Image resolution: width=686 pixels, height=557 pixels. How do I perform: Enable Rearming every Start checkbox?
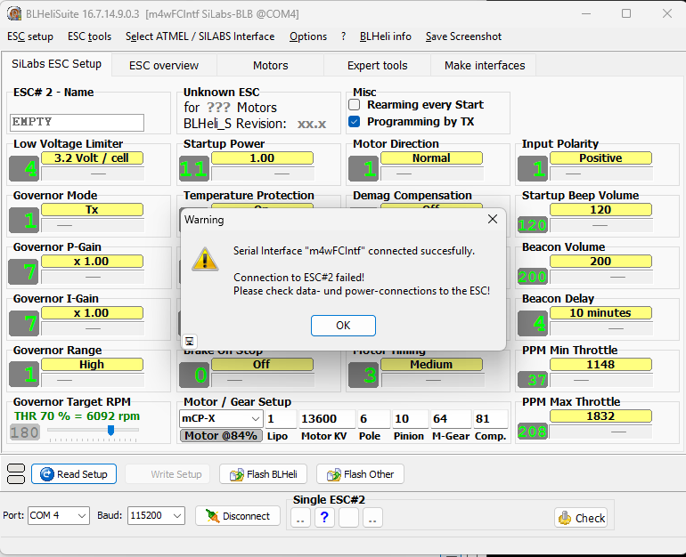355,105
